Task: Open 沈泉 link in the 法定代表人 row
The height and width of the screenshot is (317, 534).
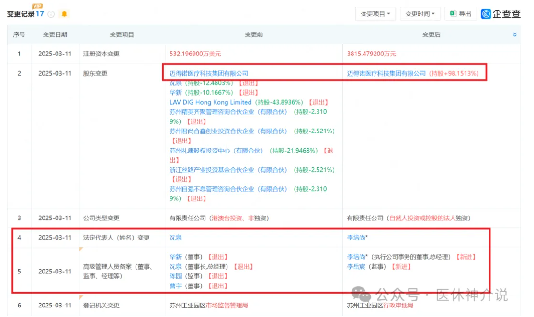Action: [x=175, y=238]
